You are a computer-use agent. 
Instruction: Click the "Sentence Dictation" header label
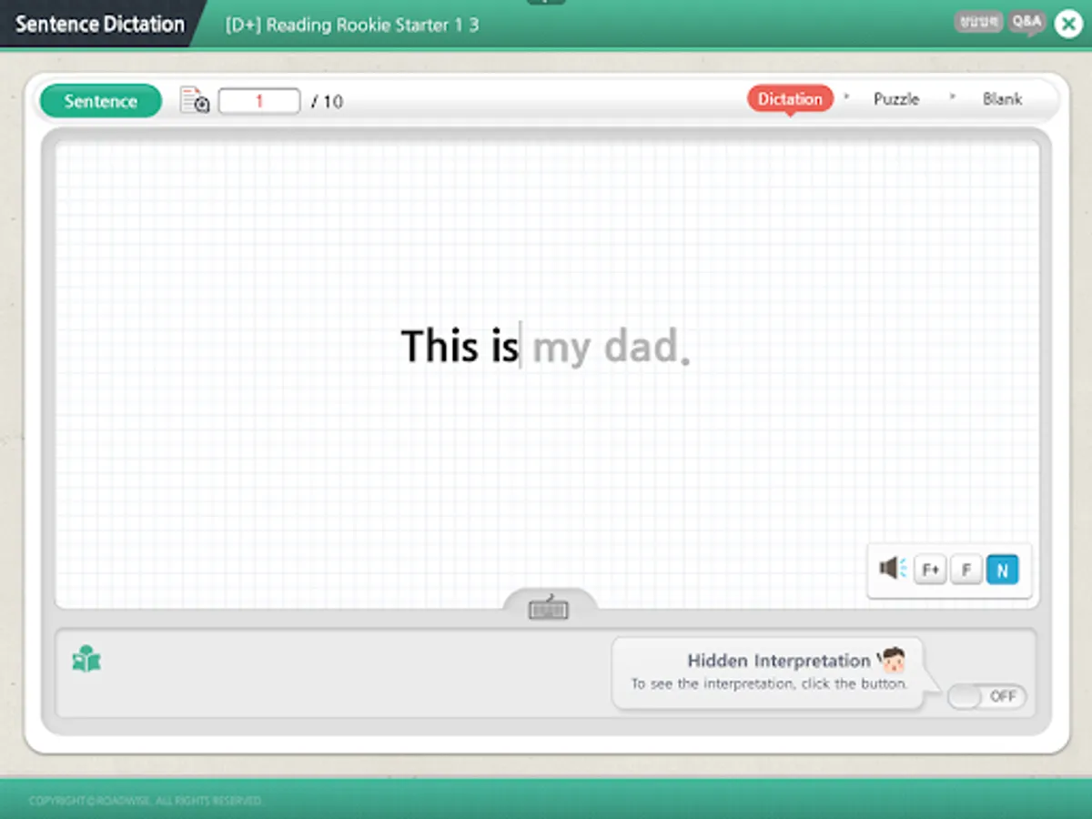pos(99,25)
